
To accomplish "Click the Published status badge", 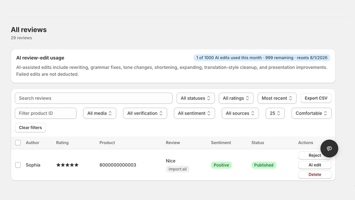I will (264, 165).
